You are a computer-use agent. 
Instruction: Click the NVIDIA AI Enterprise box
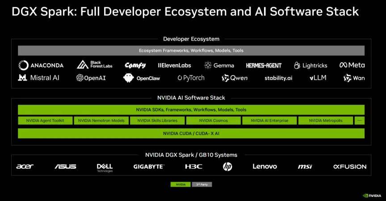(269, 121)
